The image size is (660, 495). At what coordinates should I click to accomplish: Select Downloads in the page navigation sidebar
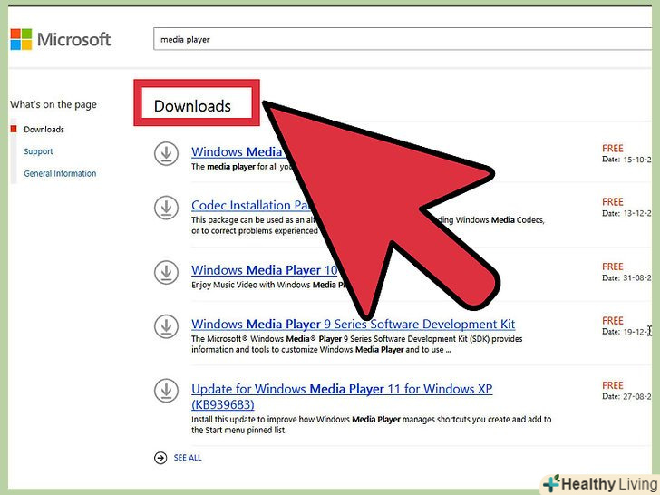point(44,130)
